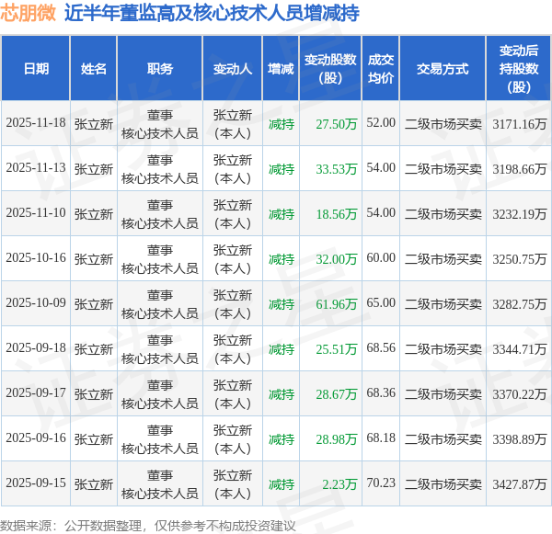This screenshot has width=552, height=534.
Task: Select share change value 33.53万
Action: point(336,169)
